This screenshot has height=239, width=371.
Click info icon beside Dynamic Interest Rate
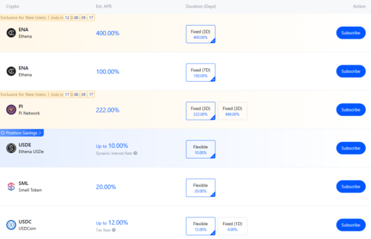[135, 153]
